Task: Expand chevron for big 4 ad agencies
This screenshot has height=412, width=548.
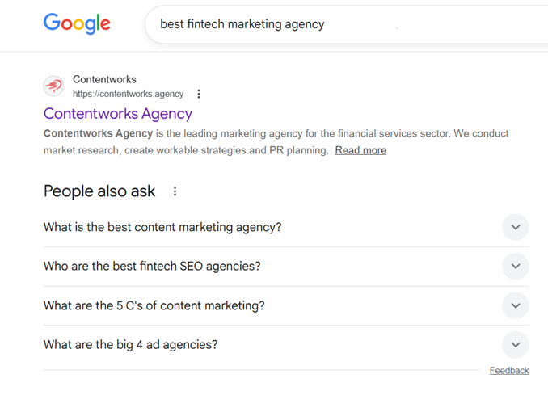Action: [x=515, y=345]
